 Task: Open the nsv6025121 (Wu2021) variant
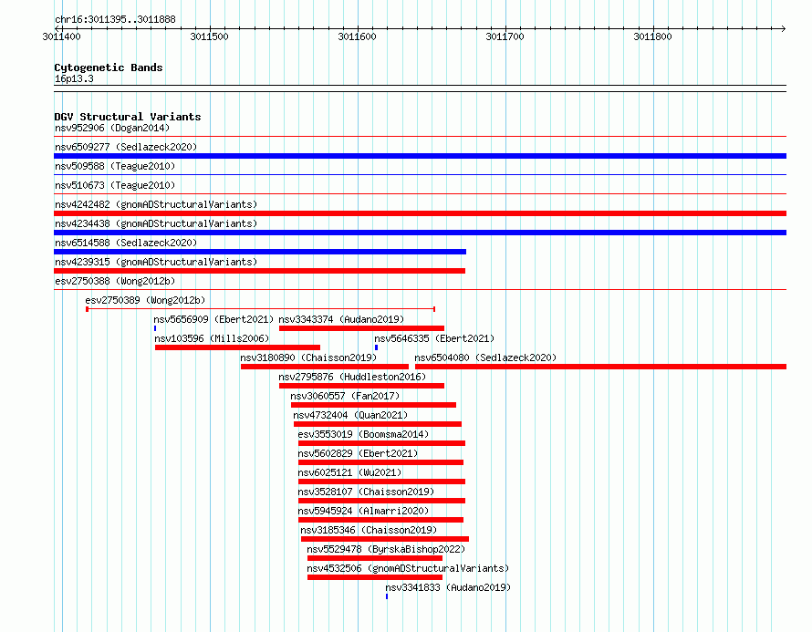(349, 472)
